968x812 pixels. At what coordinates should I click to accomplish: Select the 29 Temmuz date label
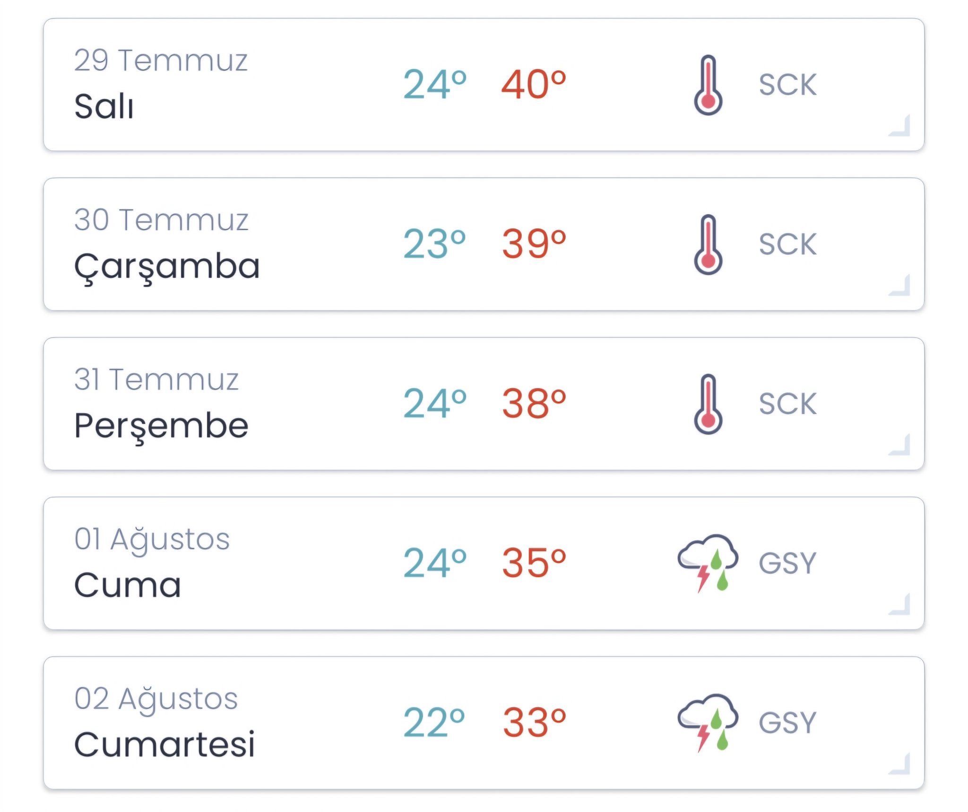pos(161,60)
